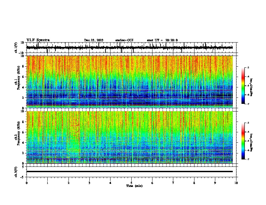Click the ch.2 spectrogram color scale bar
This screenshot has height=205, width=266.
243,141
